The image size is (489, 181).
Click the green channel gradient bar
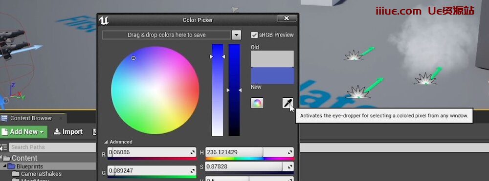[152, 177]
